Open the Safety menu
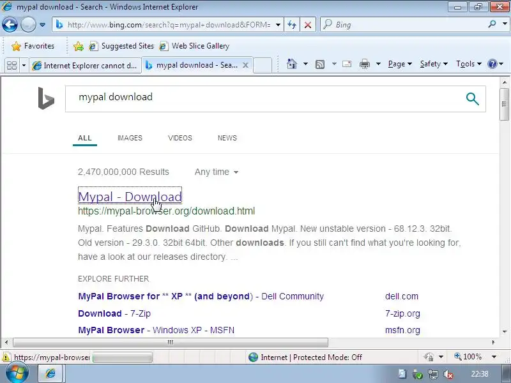511x383 pixels. click(434, 64)
